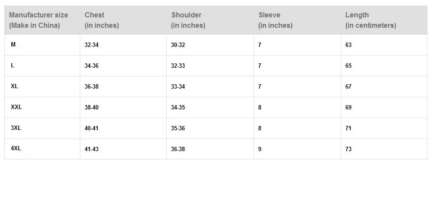The image size is (434, 218).
Task: Select length value 73 in 4XL row
Action: coord(349,149)
